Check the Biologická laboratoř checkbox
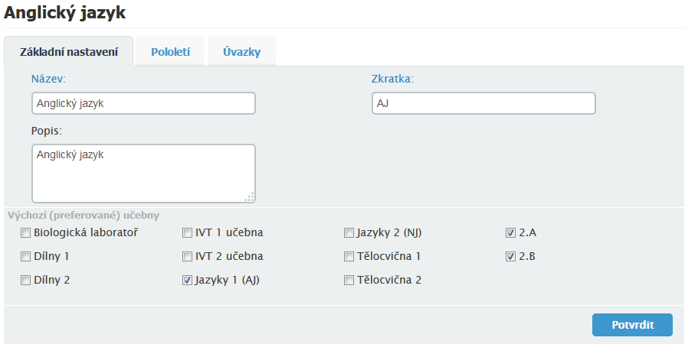 pyautogui.click(x=26, y=233)
